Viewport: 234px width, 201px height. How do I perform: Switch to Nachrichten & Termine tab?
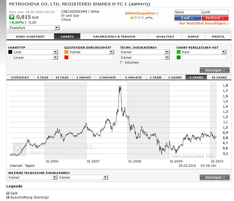click(114, 37)
